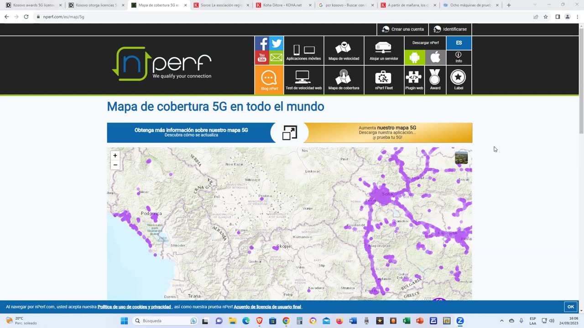This screenshot has width=584, height=328.
Task: Open the Mapa de cobertura tile
Action: (x=344, y=80)
